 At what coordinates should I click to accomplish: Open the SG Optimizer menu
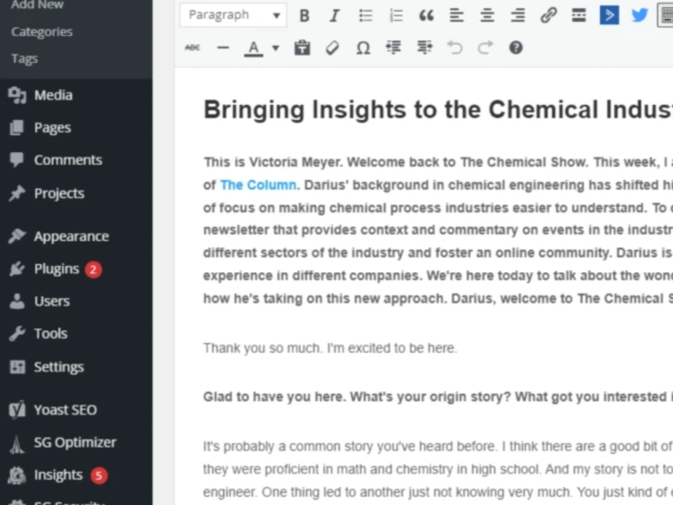click(76, 442)
